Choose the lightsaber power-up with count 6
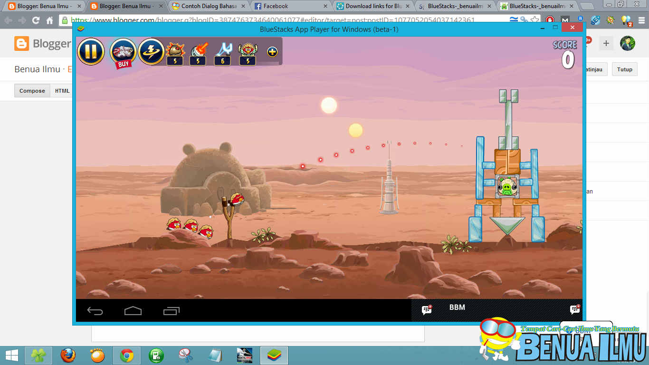649x365 pixels. point(222,53)
